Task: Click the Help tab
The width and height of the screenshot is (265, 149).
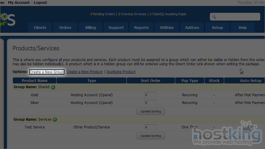Action: coord(243,27)
